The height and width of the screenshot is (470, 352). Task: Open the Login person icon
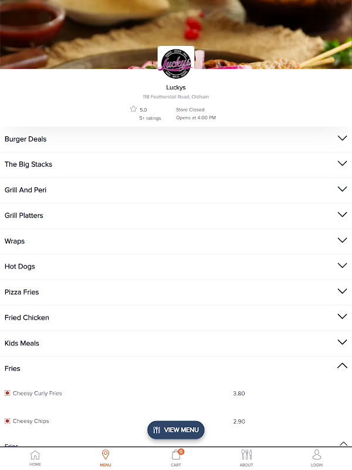[317, 454]
